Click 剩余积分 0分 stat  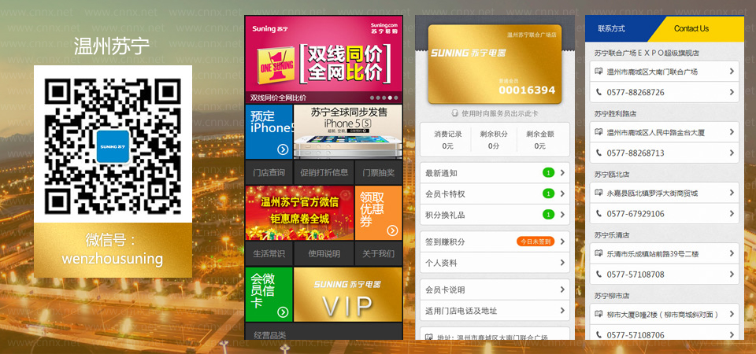point(495,140)
